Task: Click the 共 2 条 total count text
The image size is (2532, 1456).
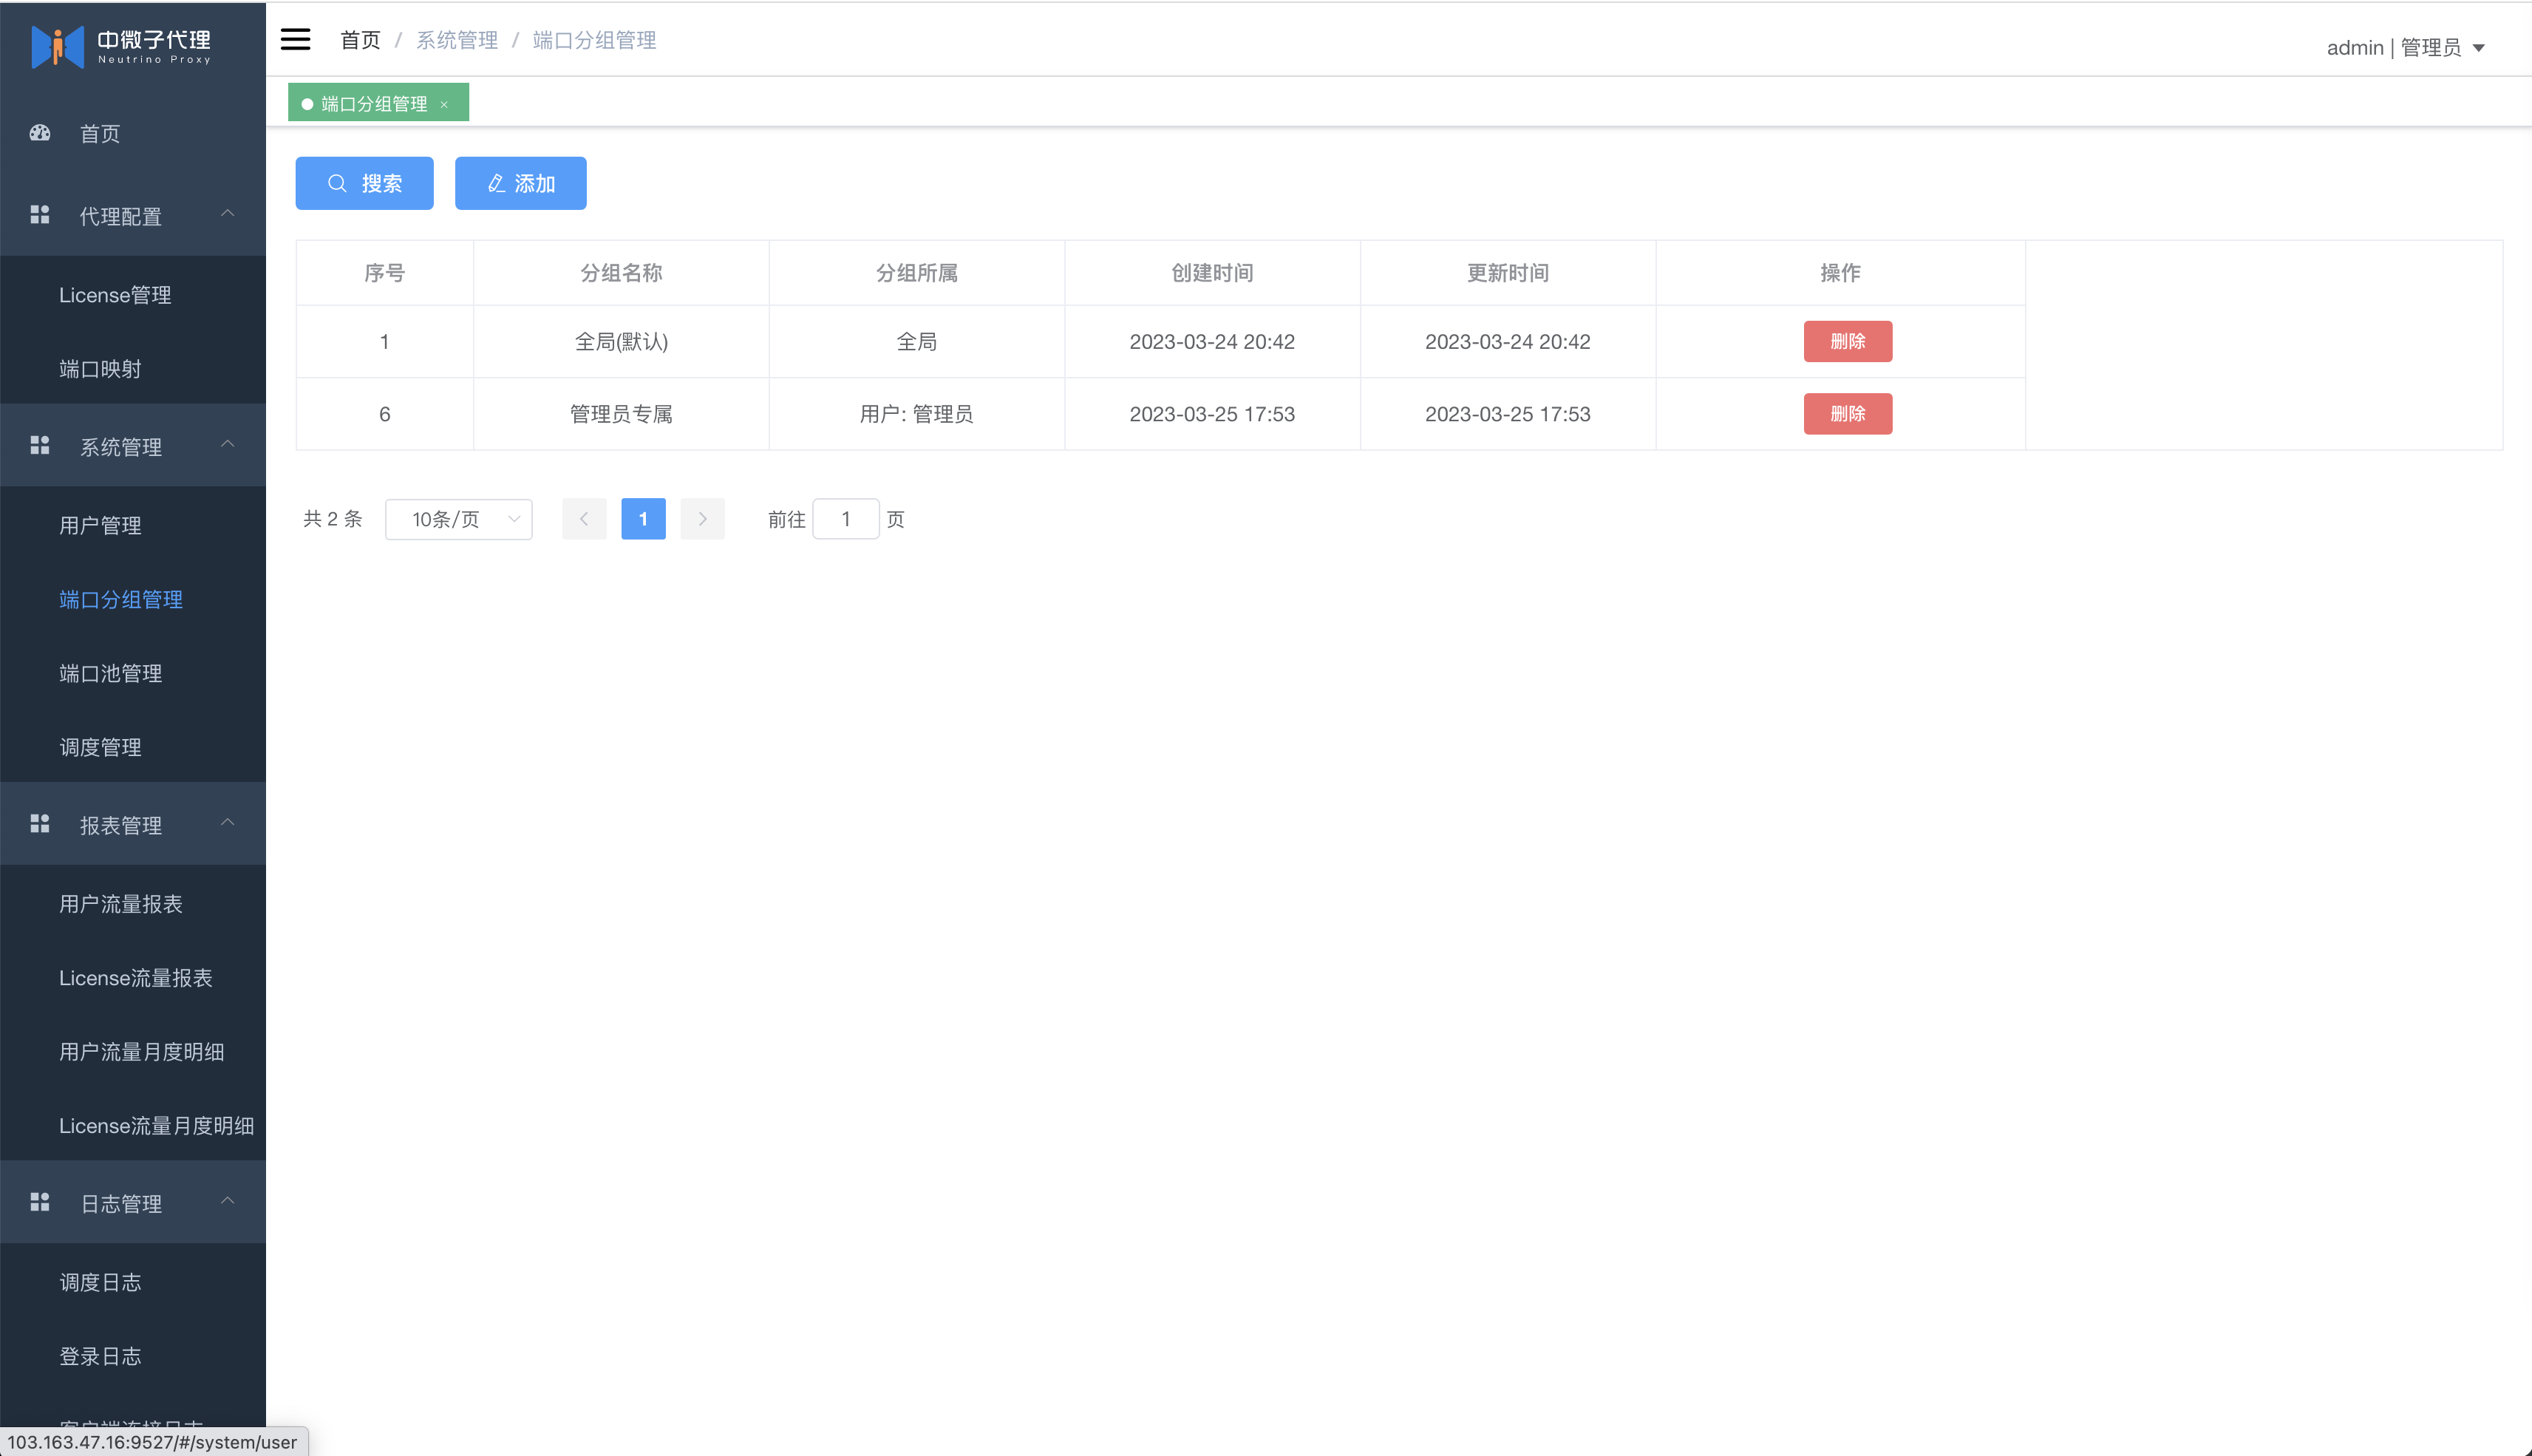Action: tap(333, 519)
